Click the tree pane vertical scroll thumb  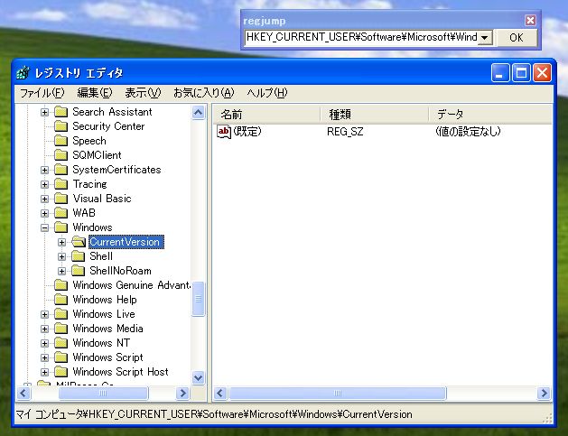click(198, 299)
